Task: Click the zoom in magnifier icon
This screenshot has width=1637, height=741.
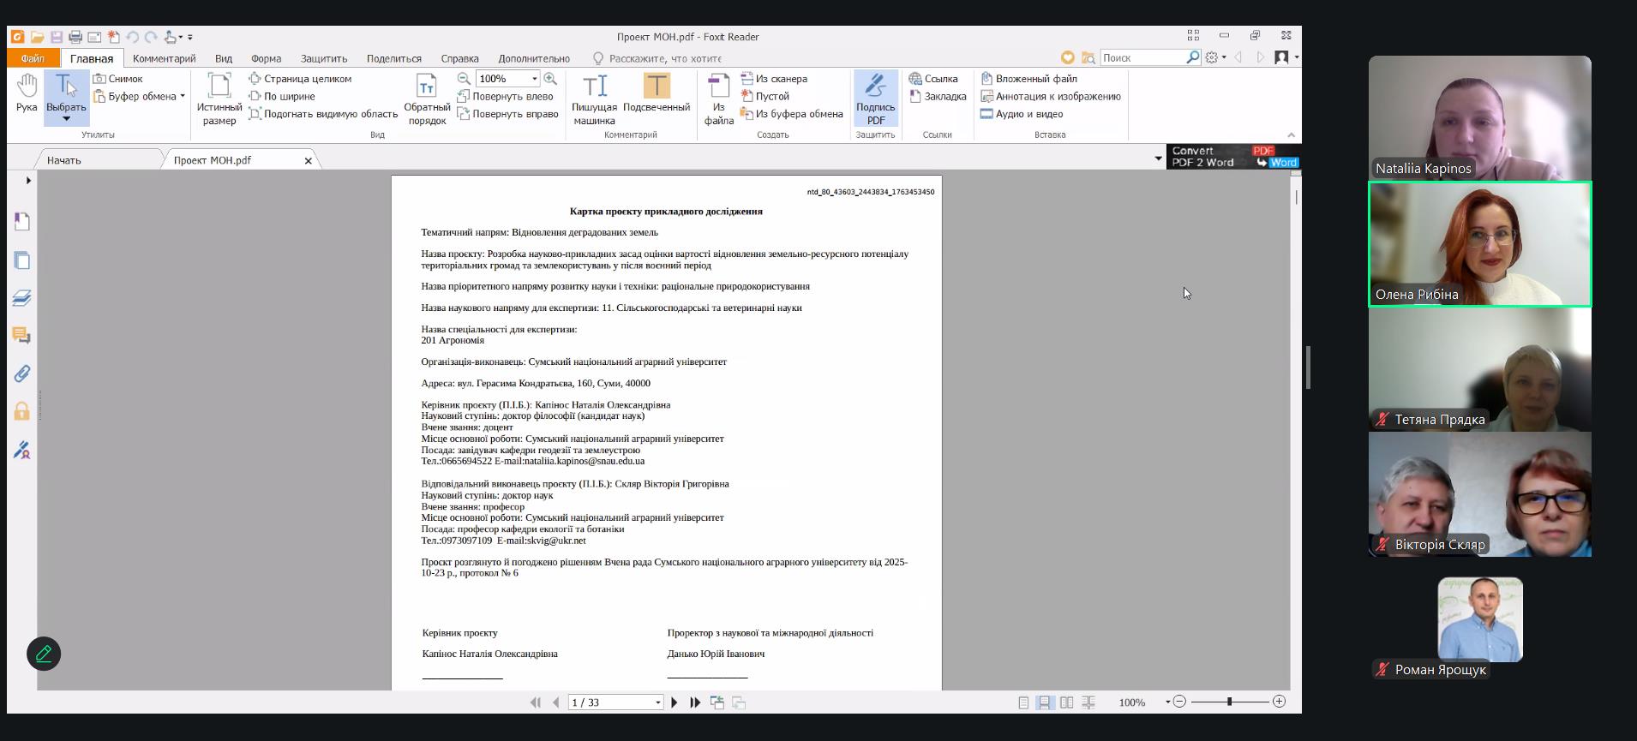Action: (550, 79)
